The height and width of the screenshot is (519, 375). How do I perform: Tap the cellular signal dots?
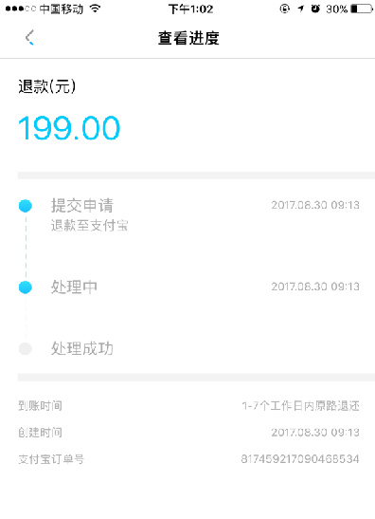[21, 9]
